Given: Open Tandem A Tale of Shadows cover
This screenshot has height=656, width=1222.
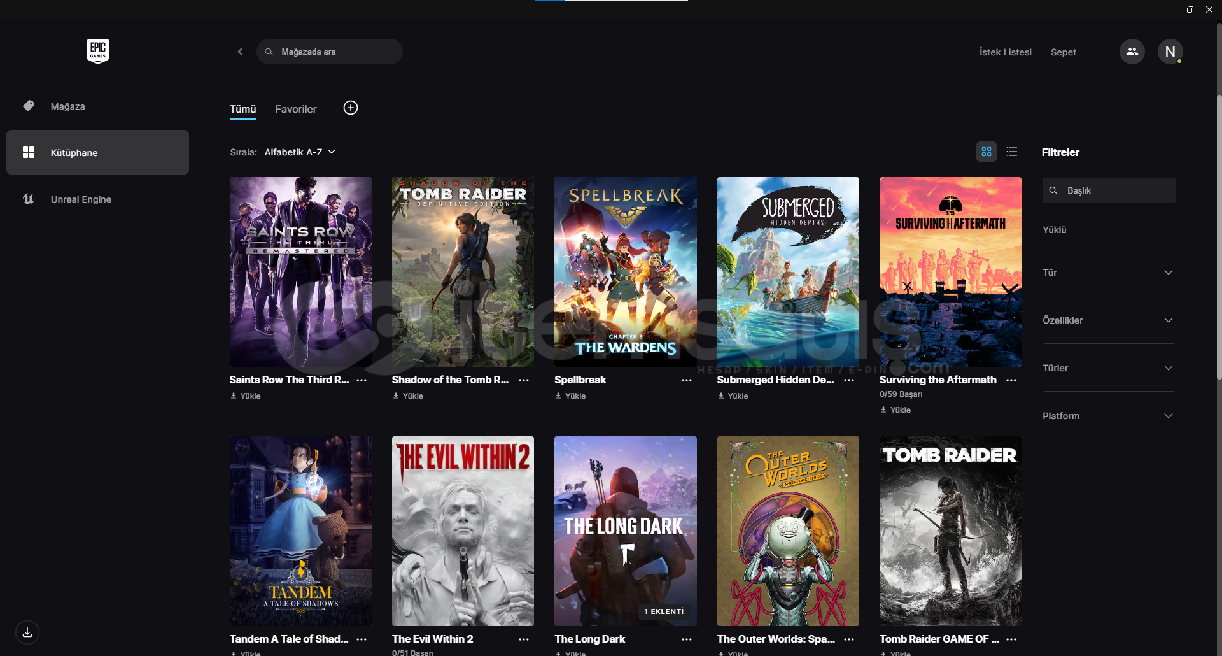Looking at the screenshot, I should 300,531.
